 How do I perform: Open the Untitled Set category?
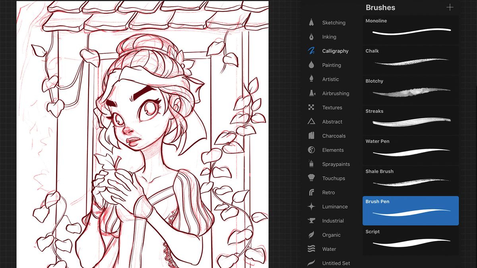tap(312, 263)
